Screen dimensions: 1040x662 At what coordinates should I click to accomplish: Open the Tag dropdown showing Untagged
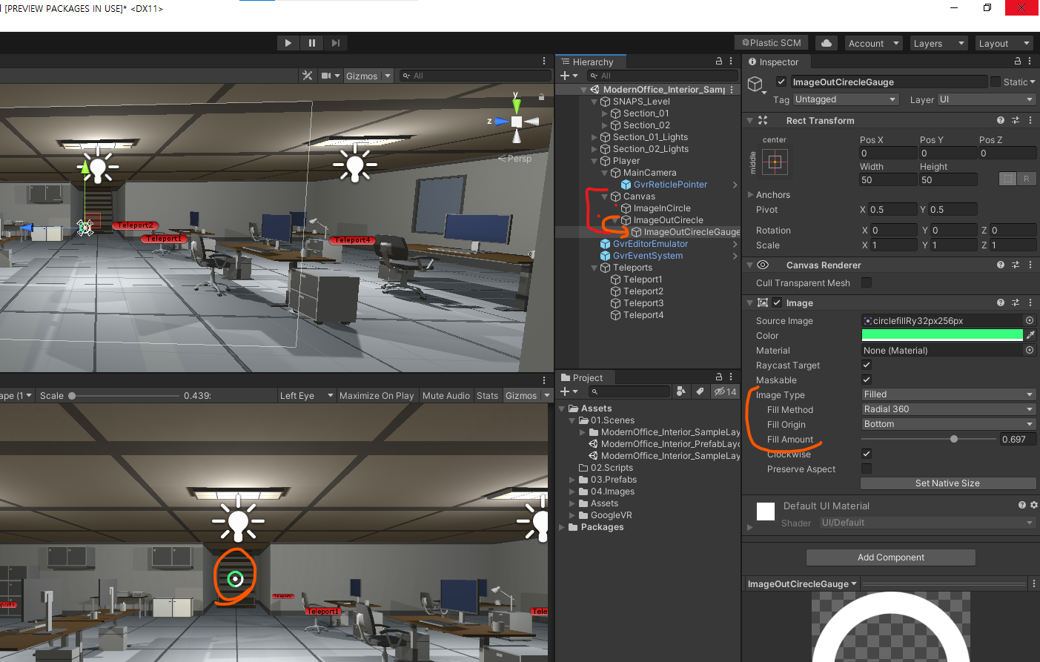(x=846, y=99)
